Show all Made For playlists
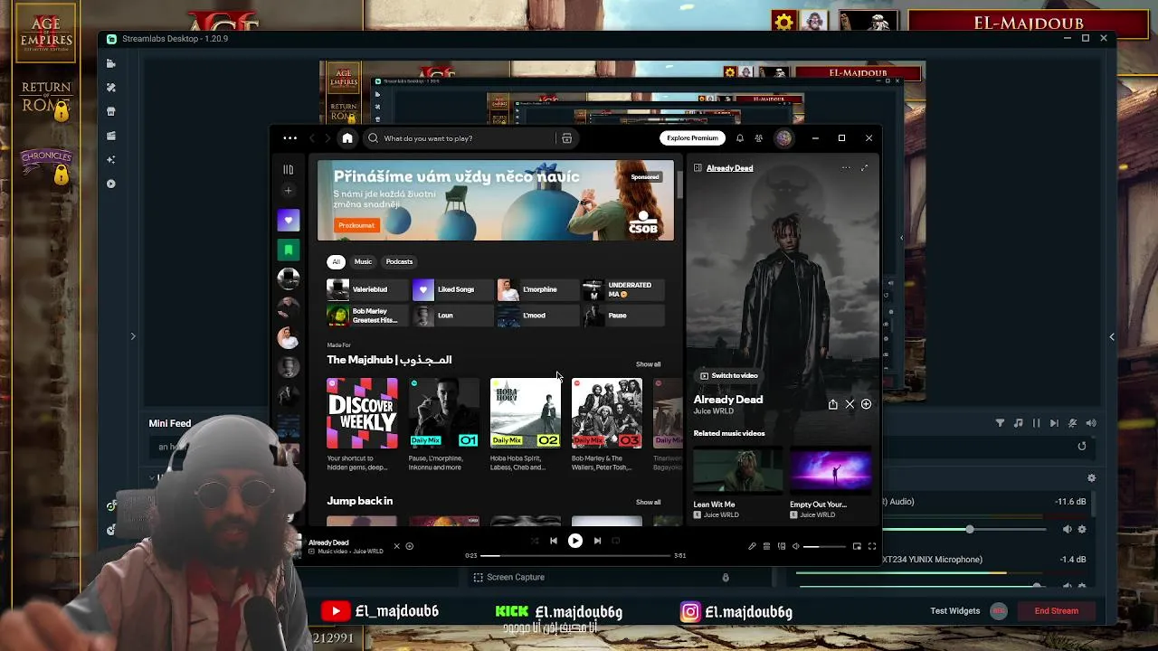This screenshot has height=651, width=1158. tap(648, 364)
